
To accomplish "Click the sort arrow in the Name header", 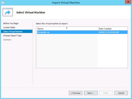I will point(67,28).
